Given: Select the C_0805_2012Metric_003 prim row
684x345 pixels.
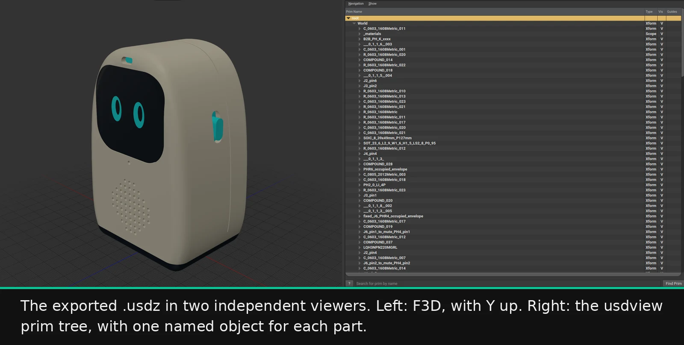Looking at the screenshot, I should pos(513,175).
